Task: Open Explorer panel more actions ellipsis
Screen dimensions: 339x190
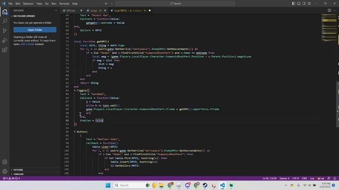Action: [56, 11]
